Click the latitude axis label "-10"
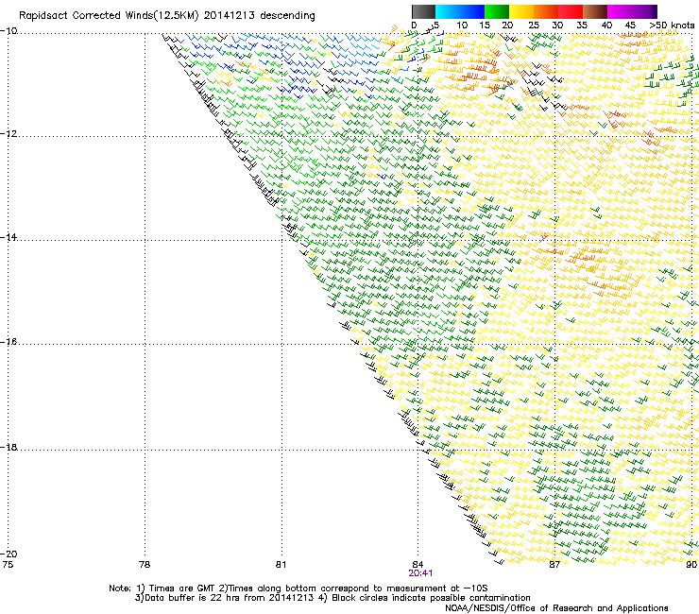This screenshot has width=699, height=614. click(9, 31)
